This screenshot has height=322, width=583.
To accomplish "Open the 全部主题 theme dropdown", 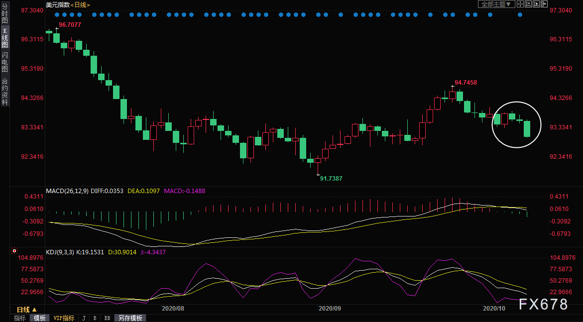I will coord(495,4).
